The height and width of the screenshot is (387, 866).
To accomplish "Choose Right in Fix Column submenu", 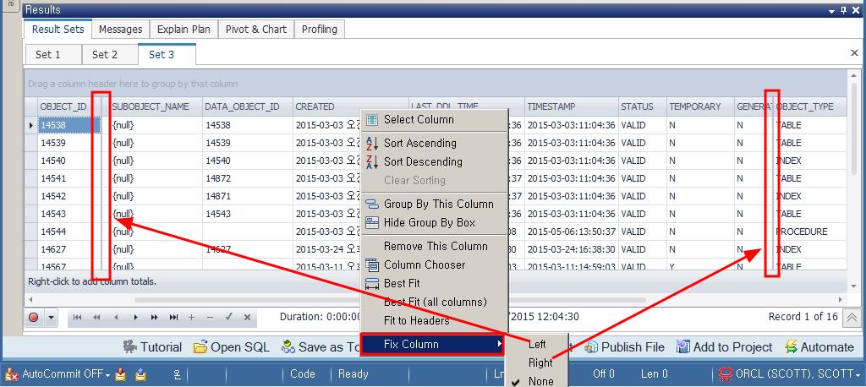I will pos(540,362).
